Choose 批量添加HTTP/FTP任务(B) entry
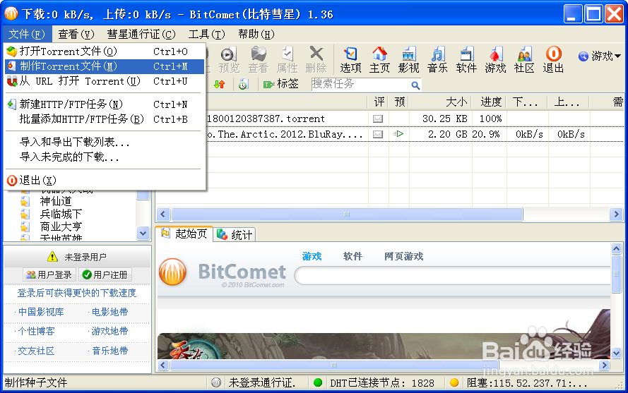The image size is (628, 393). point(105,119)
